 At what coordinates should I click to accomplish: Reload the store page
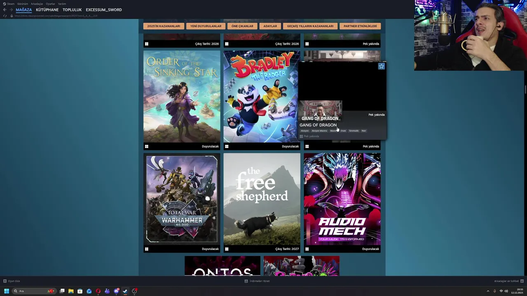5,16
